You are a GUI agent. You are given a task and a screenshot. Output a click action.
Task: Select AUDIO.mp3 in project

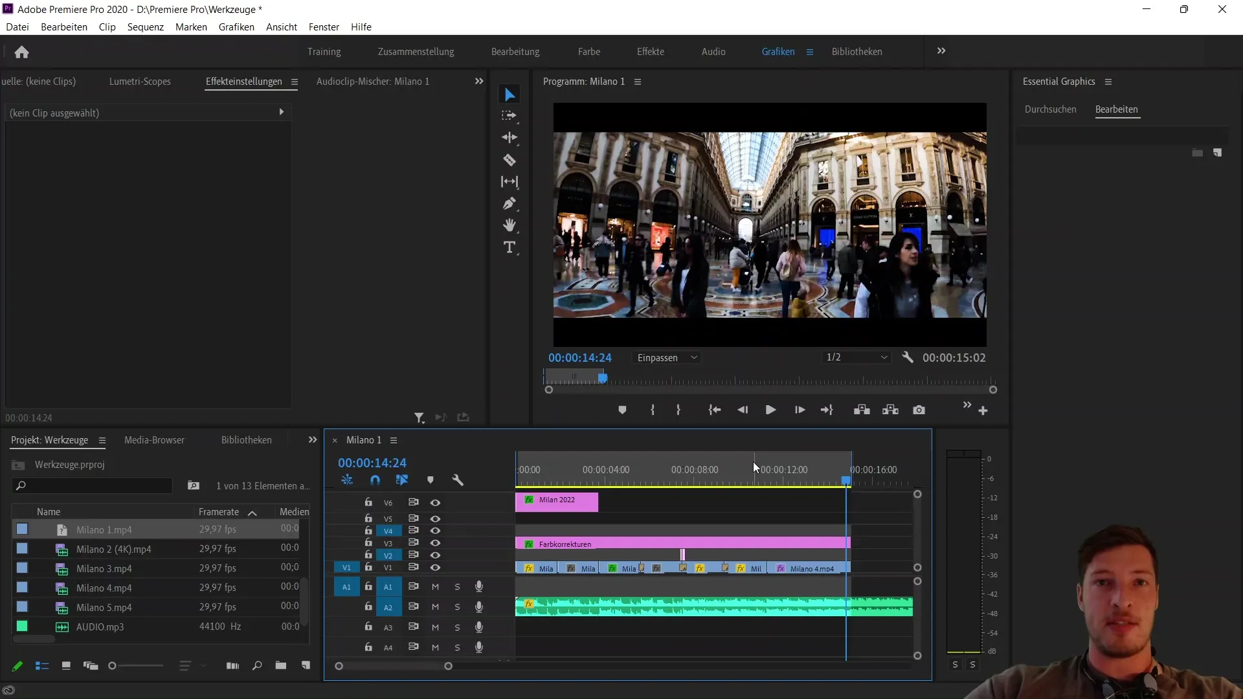[x=100, y=627]
